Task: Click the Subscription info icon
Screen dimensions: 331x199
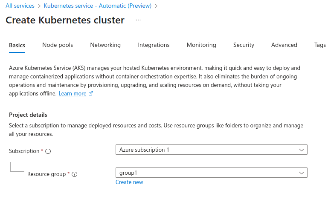Action: pyautogui.click(x=48, y=151)
